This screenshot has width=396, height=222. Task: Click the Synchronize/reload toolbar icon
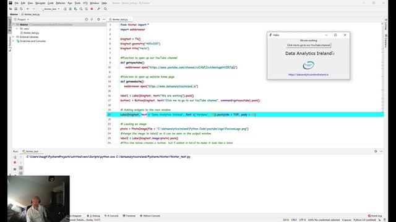click(21, 9)
